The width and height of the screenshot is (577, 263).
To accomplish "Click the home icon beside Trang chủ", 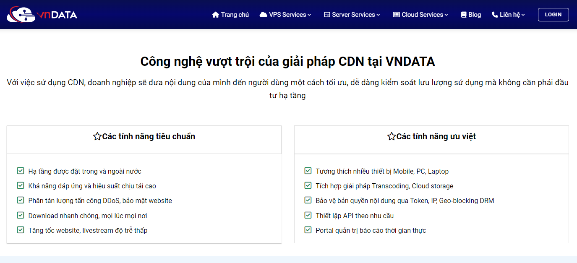I will pos(216,15).
